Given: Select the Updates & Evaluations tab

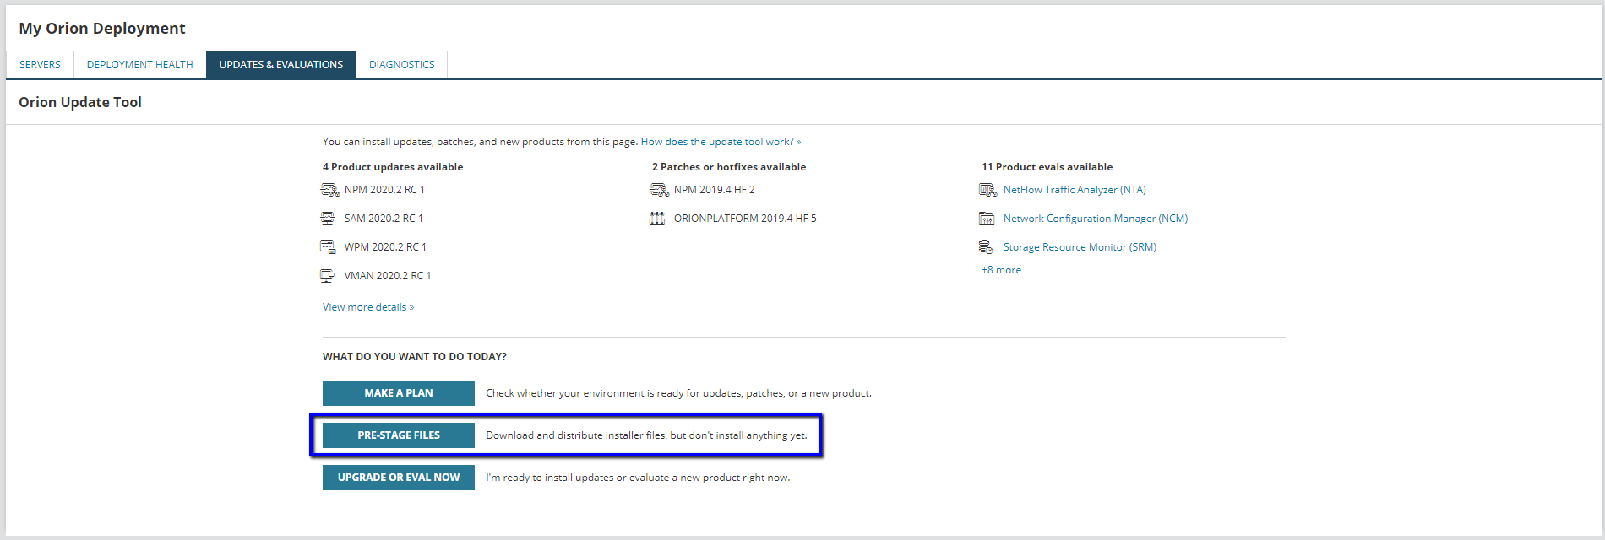Looking at the screenshot, I should (281, 65).
